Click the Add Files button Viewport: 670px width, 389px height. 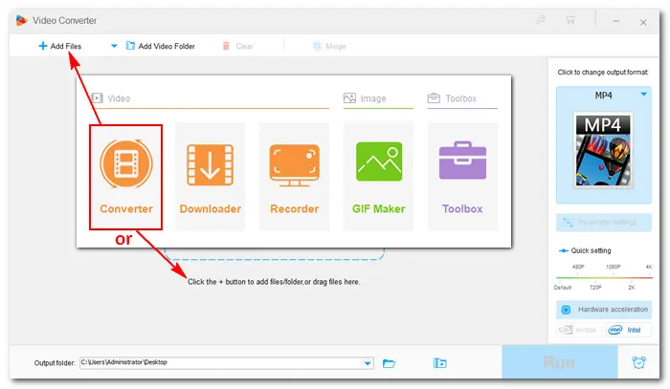tap(59, 46)
